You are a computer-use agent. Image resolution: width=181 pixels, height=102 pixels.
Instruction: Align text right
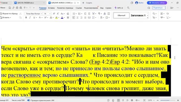click(x=81, y=18)
